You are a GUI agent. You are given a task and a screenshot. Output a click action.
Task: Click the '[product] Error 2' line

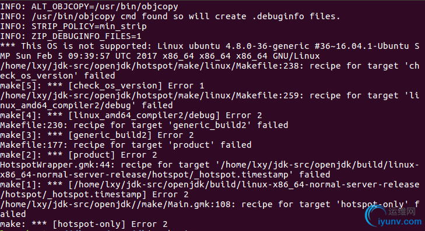pos(79,155)
